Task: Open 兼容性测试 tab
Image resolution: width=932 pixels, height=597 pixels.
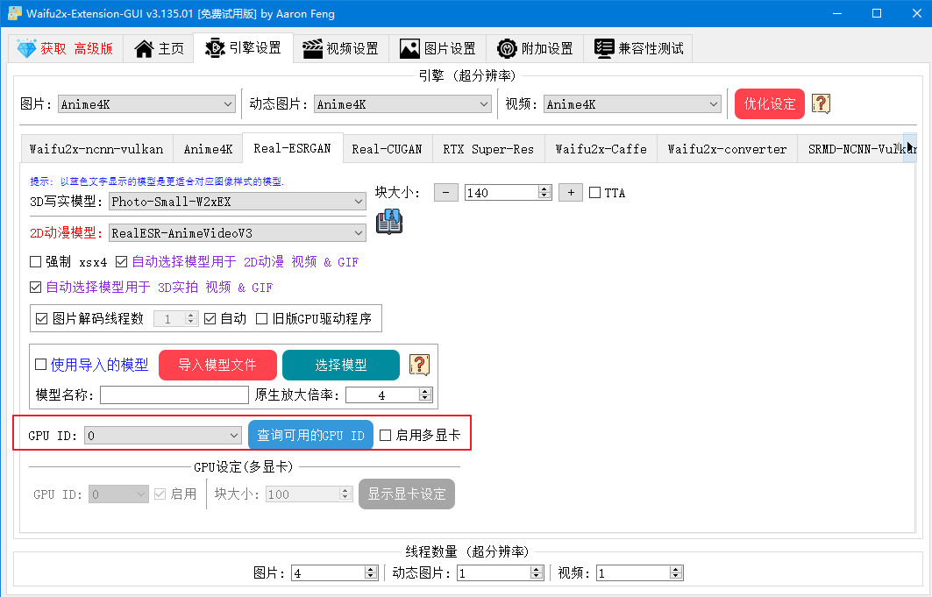Action: point(638,48)
